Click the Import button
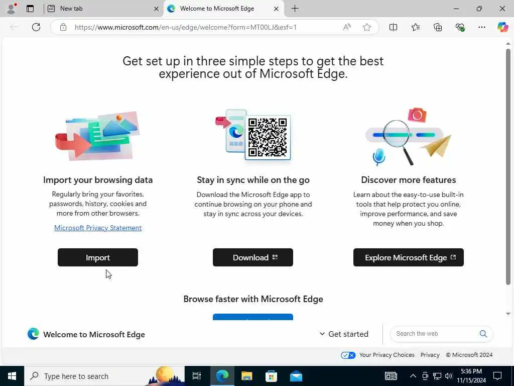 (98, 257)
